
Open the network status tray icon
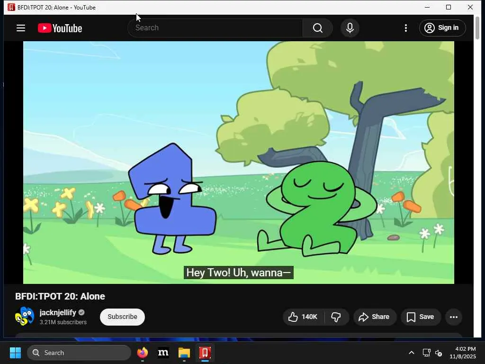pyautogui.click(x=427, y=353)
